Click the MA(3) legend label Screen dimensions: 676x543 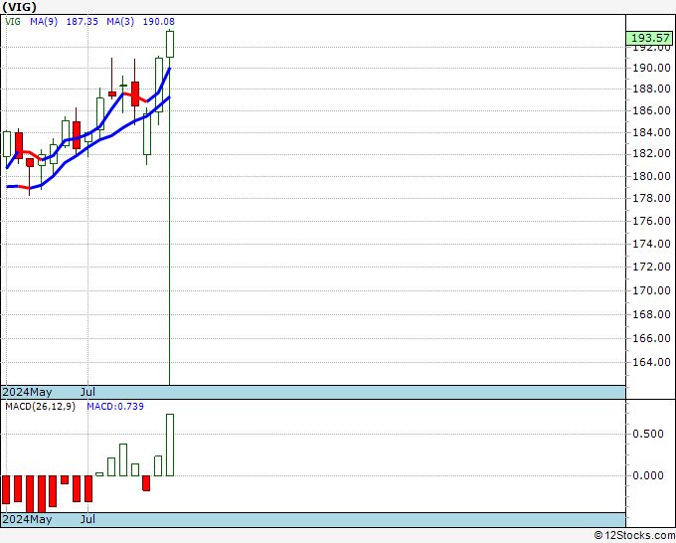click(120, 21)
